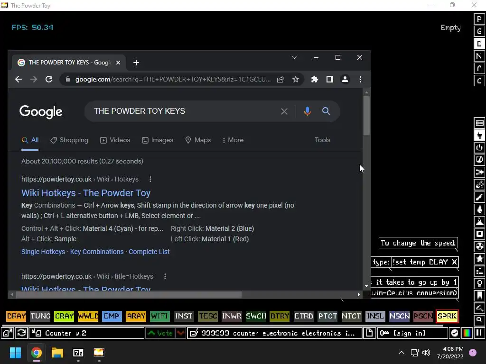Open the Powered Materials menu power icon

[479, 148]
